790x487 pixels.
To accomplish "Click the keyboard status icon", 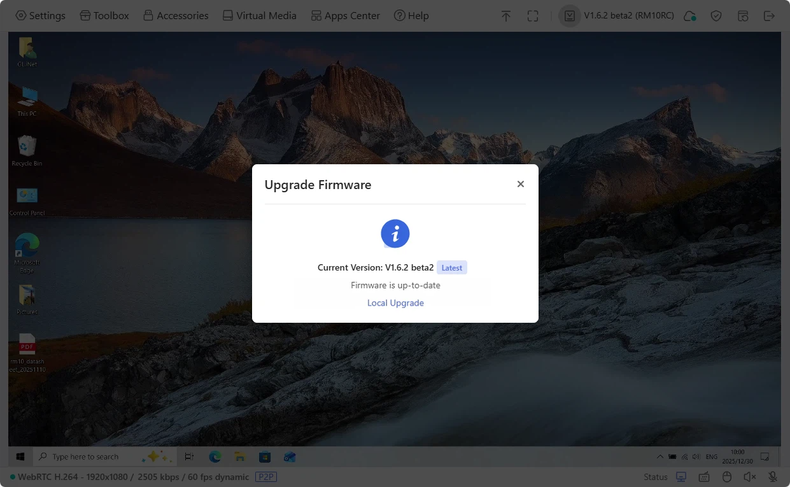I will tap(704, 477).
